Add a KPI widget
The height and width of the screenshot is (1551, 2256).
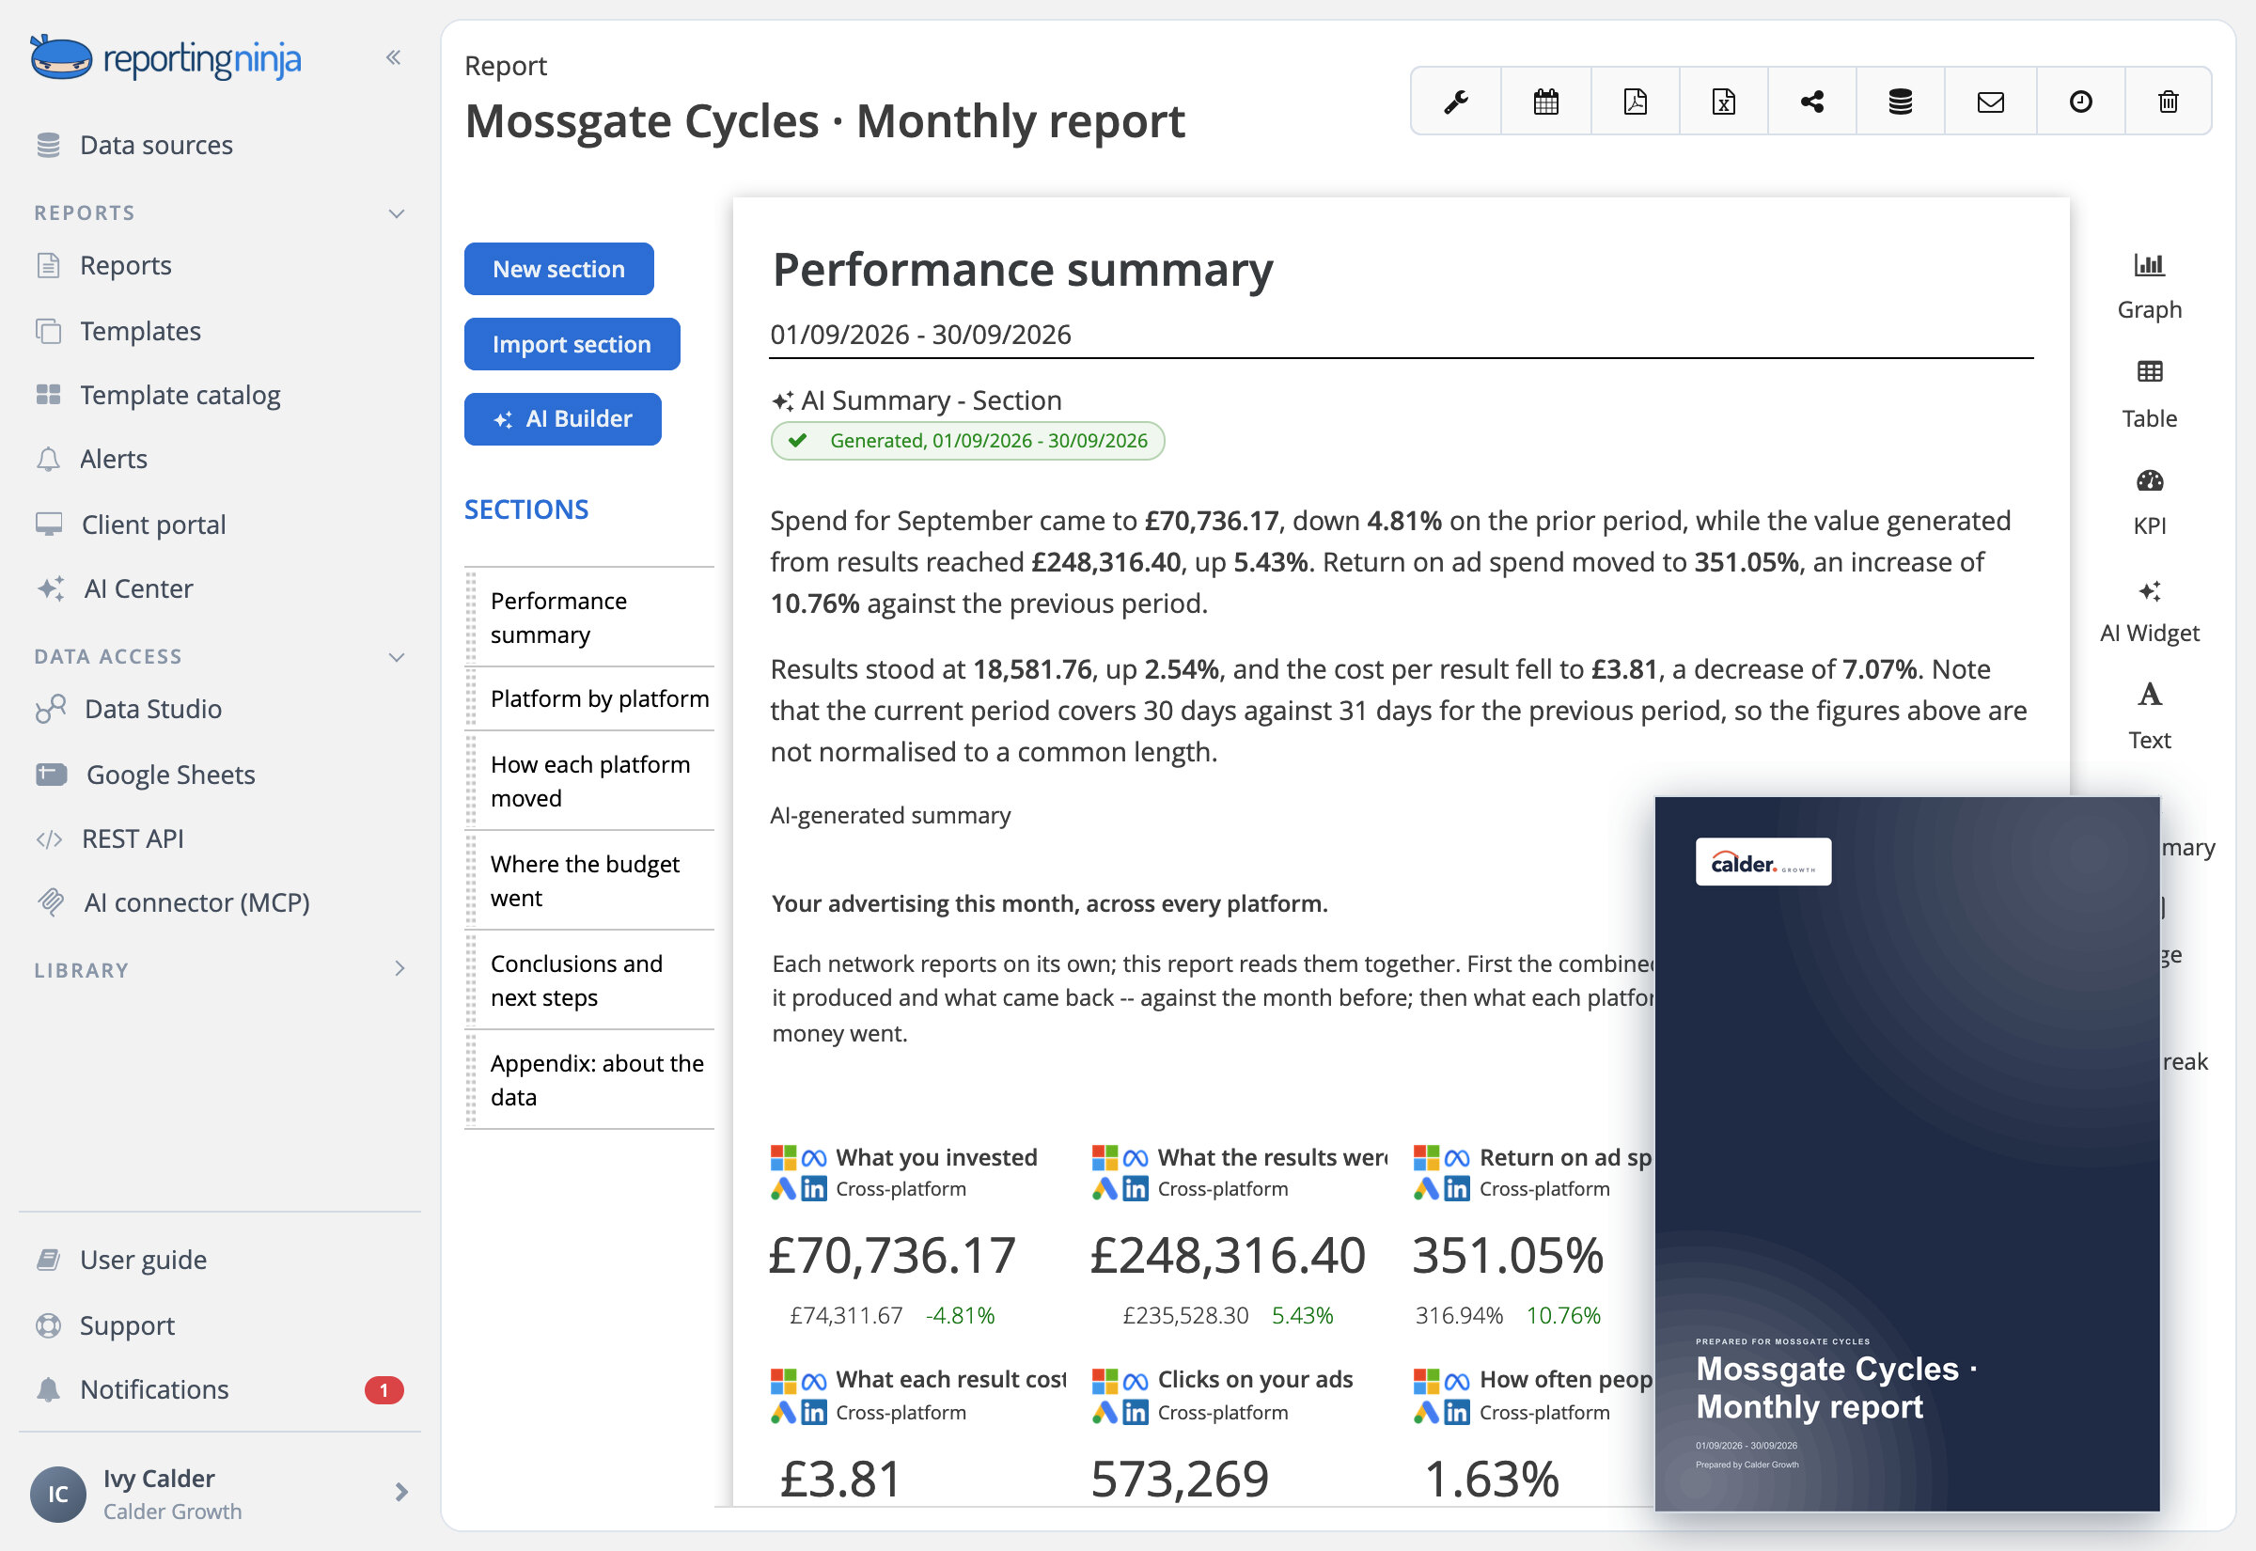pos(2148,502)
